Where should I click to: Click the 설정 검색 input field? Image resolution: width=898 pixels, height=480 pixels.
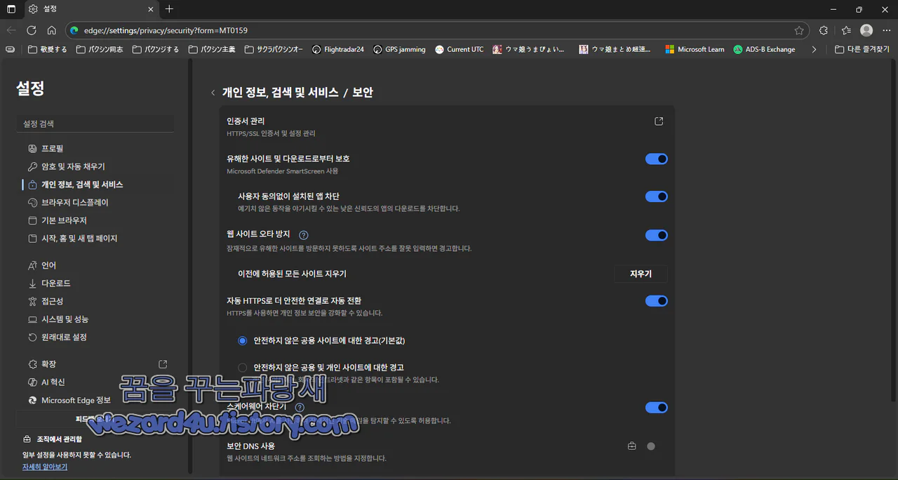95,124
